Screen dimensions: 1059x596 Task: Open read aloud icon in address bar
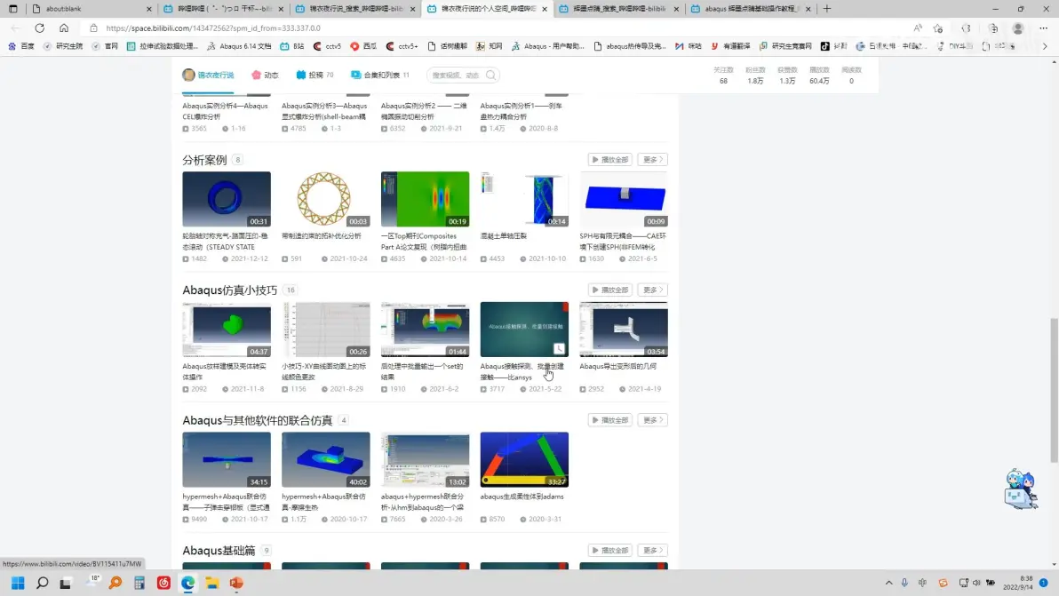pos(917,28)
